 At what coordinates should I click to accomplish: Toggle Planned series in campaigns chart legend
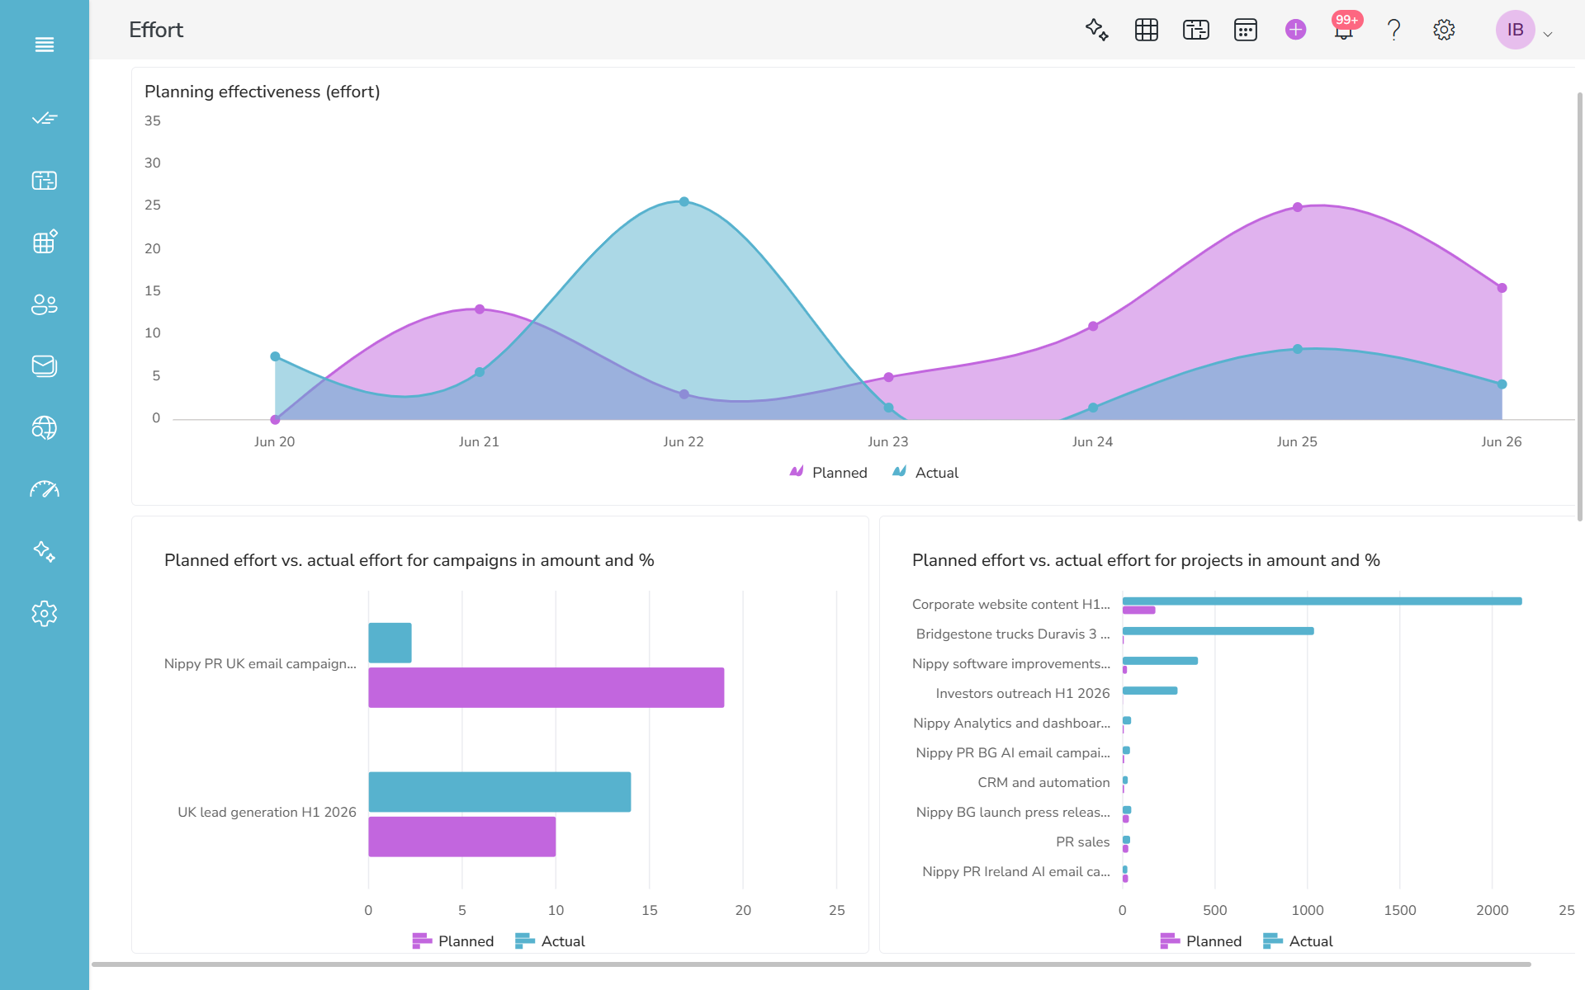(x=453, y=941)
